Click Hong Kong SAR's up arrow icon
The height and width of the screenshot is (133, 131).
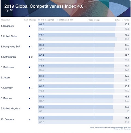[29, 47]
